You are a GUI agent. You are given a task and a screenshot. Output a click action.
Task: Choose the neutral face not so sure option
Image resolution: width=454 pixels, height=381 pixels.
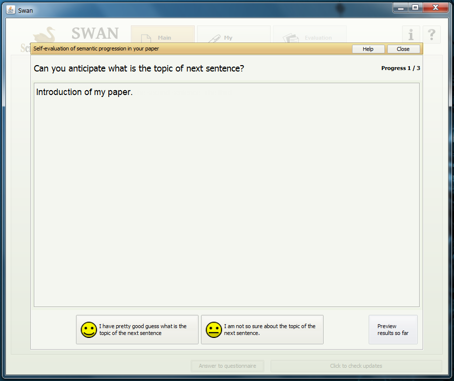point(262,330)
